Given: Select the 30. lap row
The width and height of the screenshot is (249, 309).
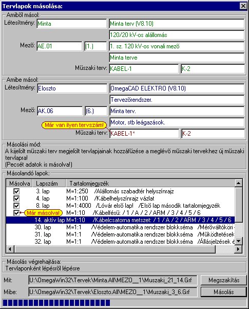Looking at the screenshot, I should click(x=121, y=227).
